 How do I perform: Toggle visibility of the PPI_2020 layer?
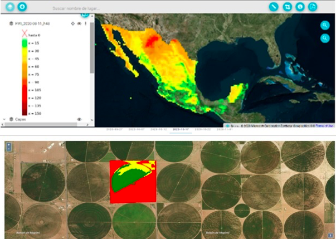coord(79,24)
